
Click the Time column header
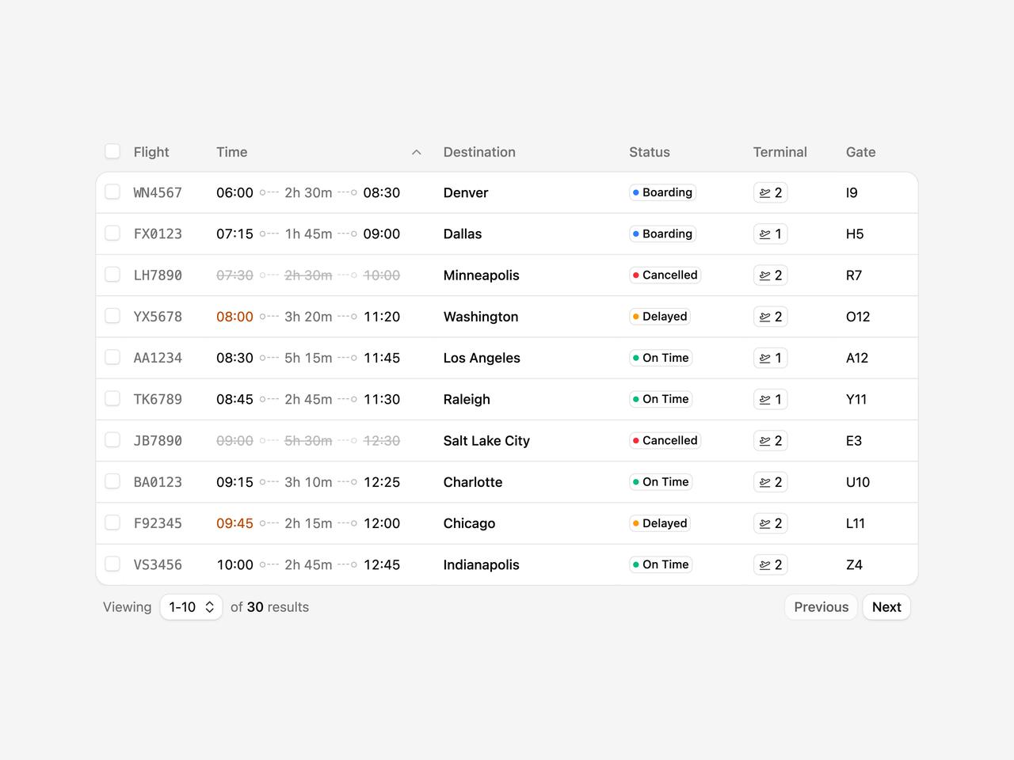[232, 152]
